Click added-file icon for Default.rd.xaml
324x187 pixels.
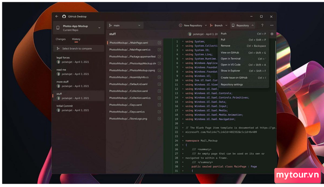point(159,84)
